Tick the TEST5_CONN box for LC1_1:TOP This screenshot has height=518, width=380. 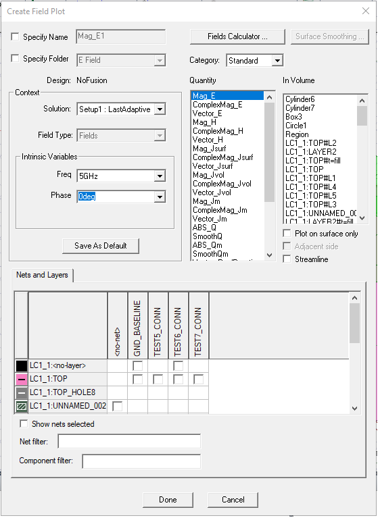point(158,380)
